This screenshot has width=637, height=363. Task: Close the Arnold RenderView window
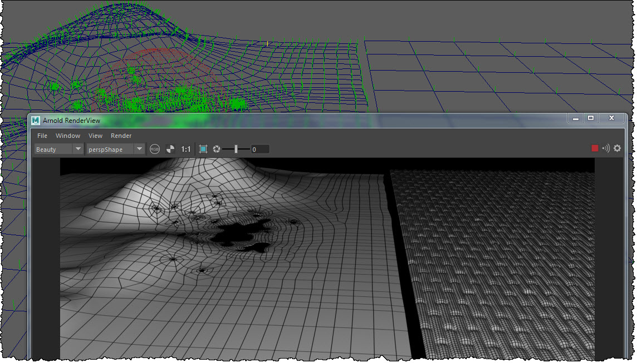point(611,118)
